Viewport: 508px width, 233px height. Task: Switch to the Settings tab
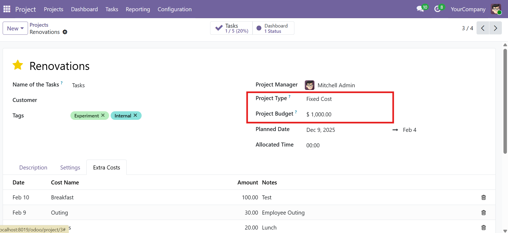coord(70,168)
